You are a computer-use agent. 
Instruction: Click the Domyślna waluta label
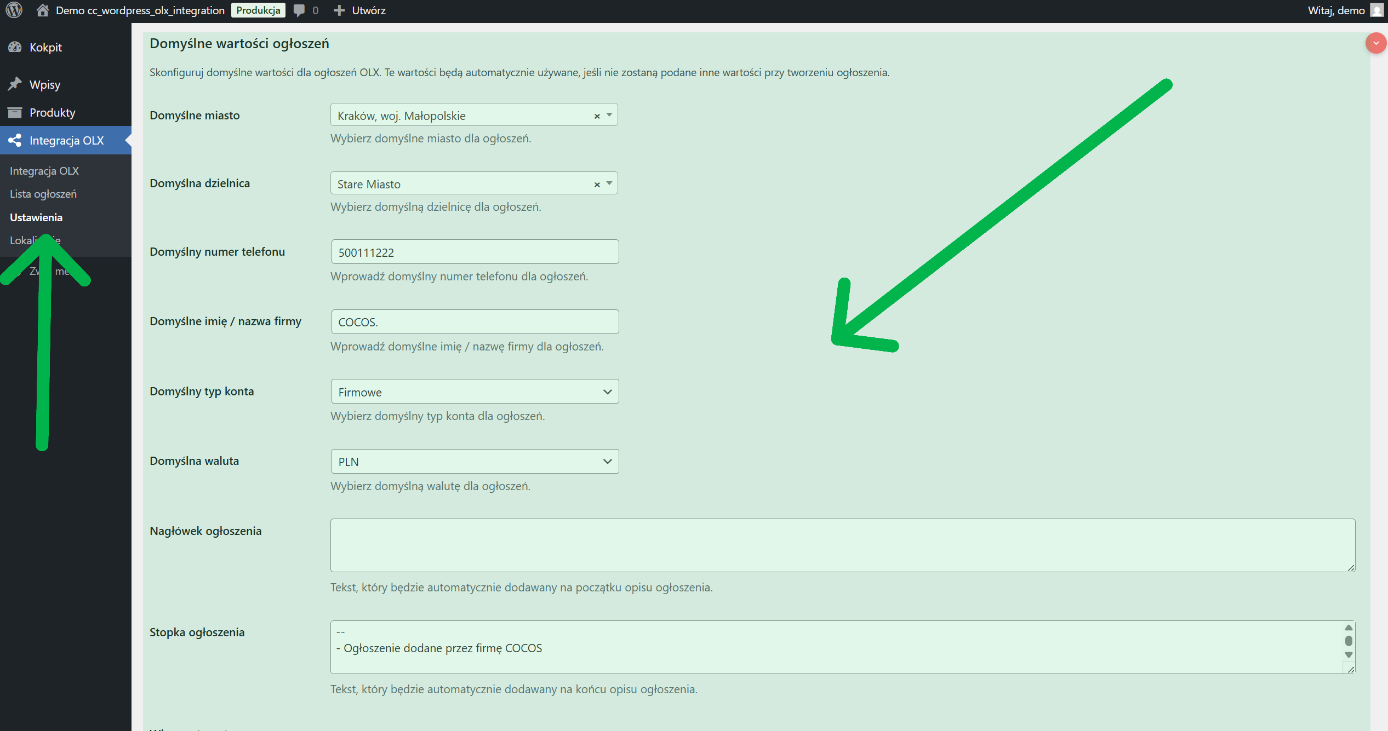coord(194,461)
